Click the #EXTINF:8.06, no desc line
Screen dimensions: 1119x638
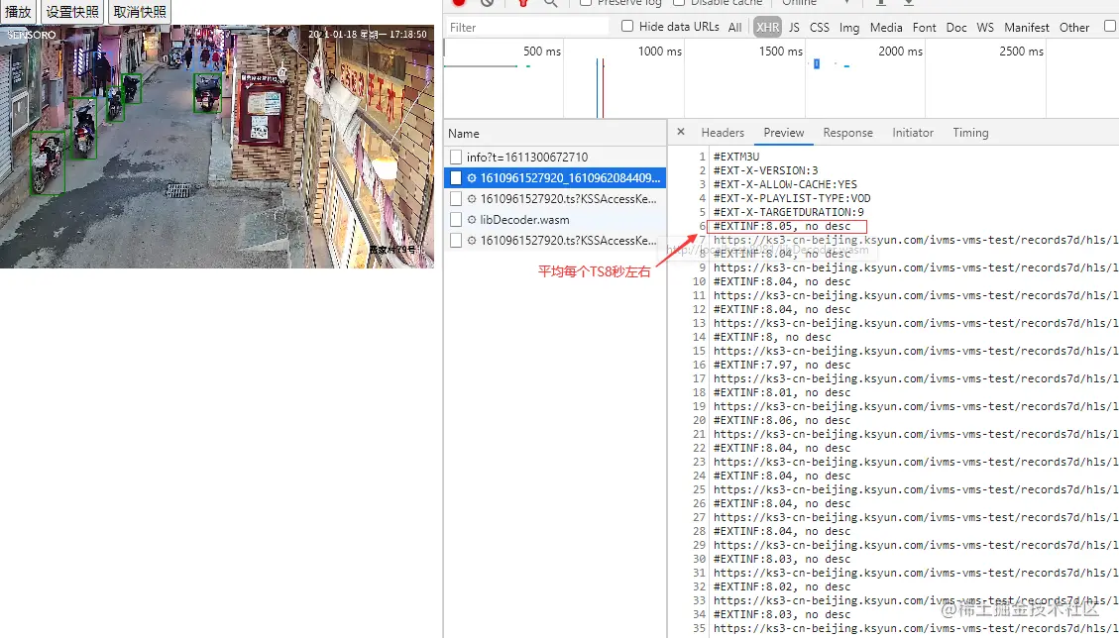[781, 420]
